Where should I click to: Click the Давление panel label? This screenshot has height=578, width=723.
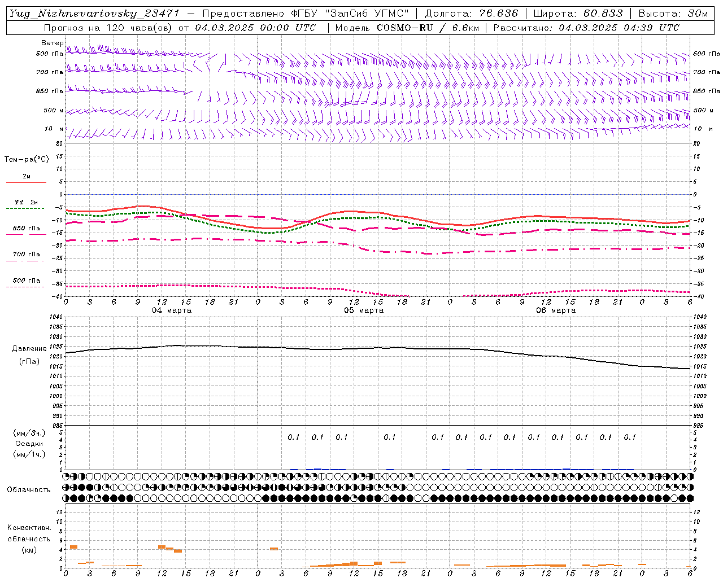29,349
